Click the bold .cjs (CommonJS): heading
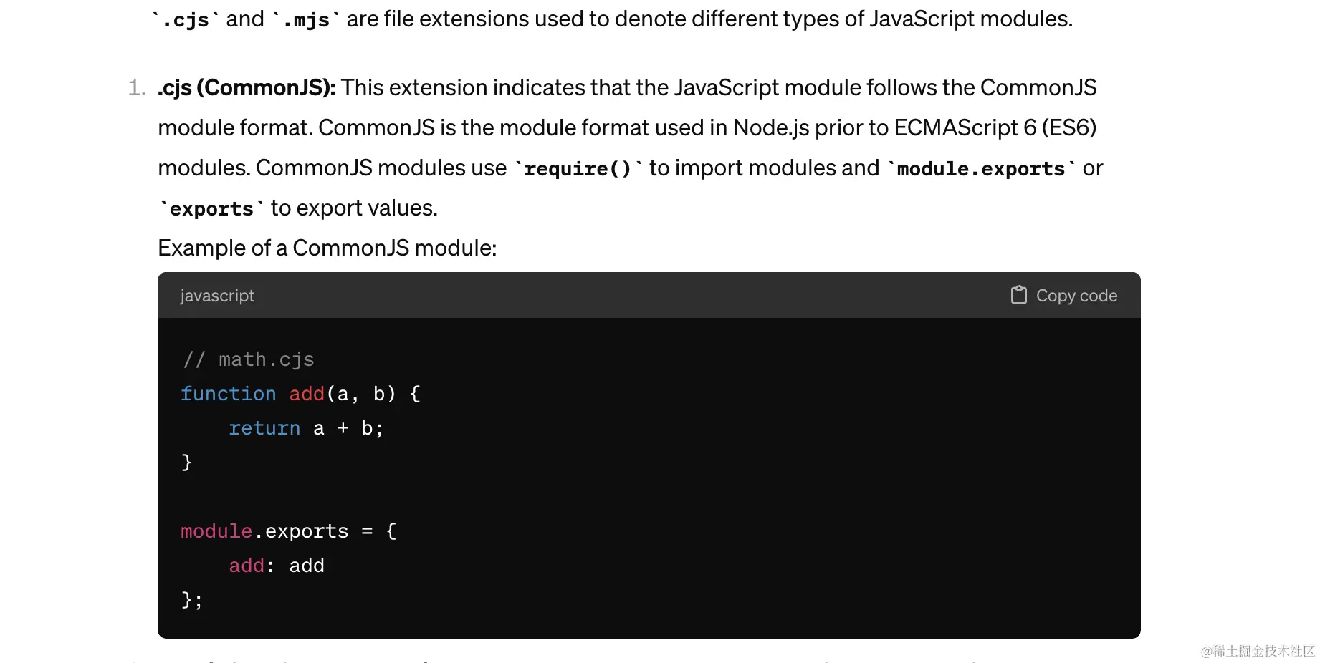1320x663 pixels. (x=247, y=88)
